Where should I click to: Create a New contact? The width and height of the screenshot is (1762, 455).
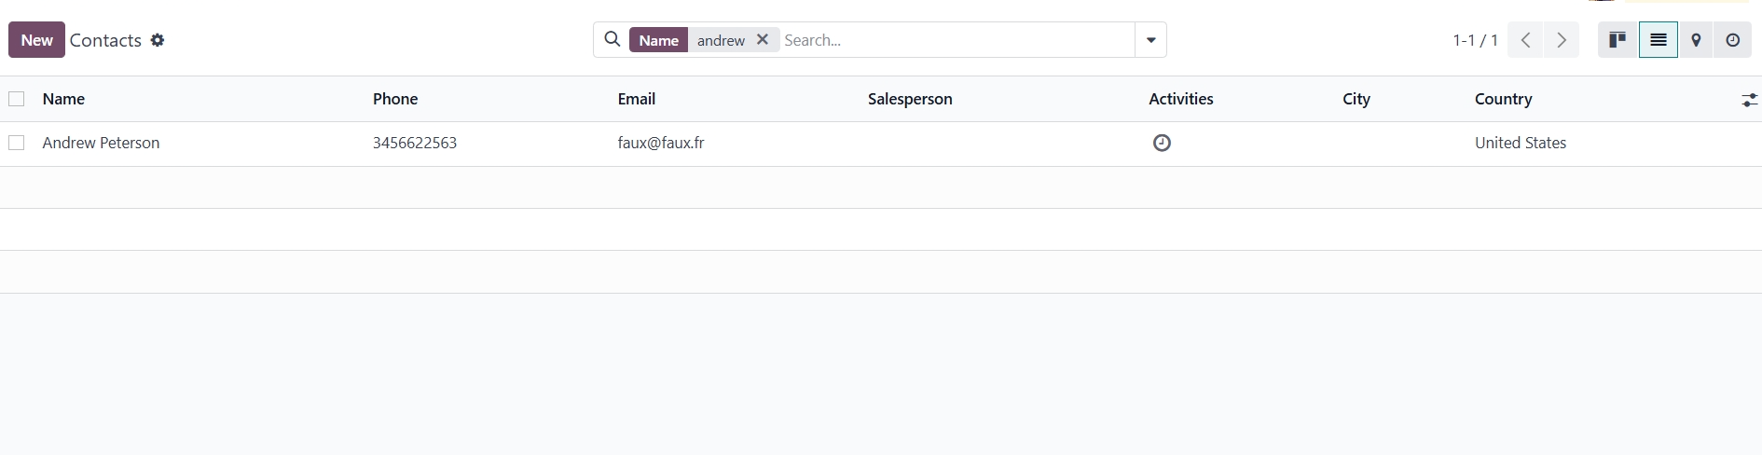coord(36,40)
